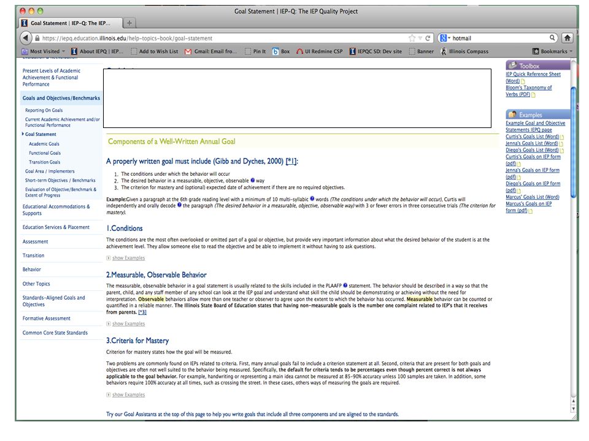Screen dimensions: 589x441
Task: Open Evaluation of Objective/Benchmark sidebar item
Action: point(61,192)
